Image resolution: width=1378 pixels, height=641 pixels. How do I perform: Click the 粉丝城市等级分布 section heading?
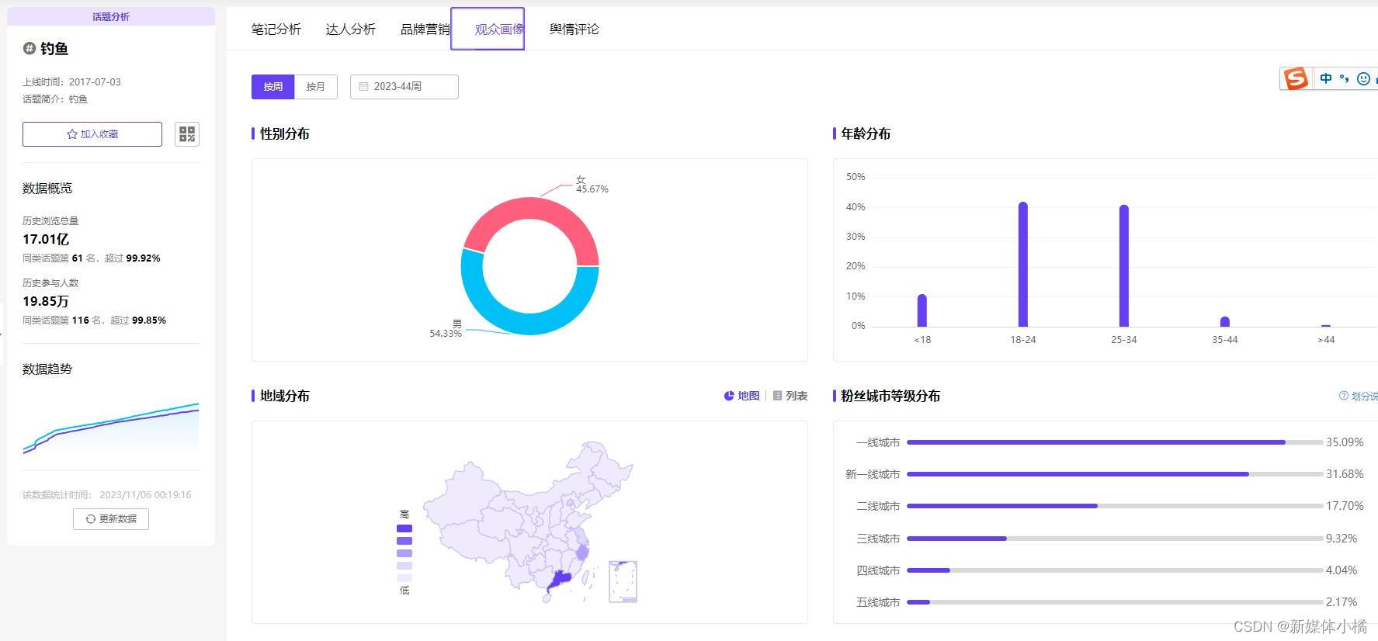click(890, 396)
